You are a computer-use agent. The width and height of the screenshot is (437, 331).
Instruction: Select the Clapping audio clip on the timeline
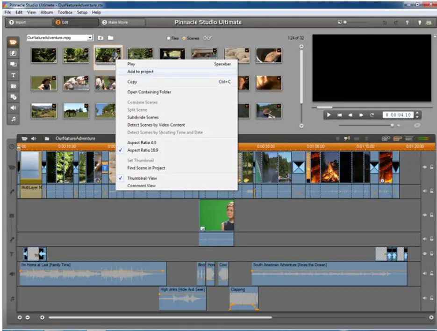click(x=244, y=298)
